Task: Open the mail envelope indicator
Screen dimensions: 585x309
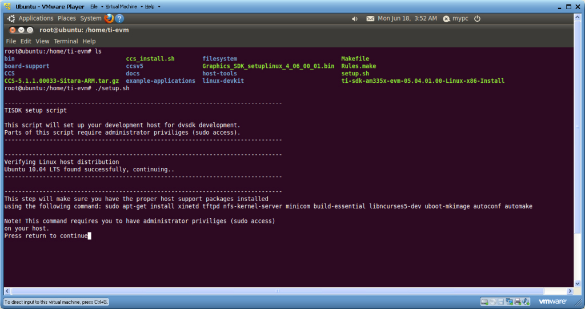Action: point(370,19)
